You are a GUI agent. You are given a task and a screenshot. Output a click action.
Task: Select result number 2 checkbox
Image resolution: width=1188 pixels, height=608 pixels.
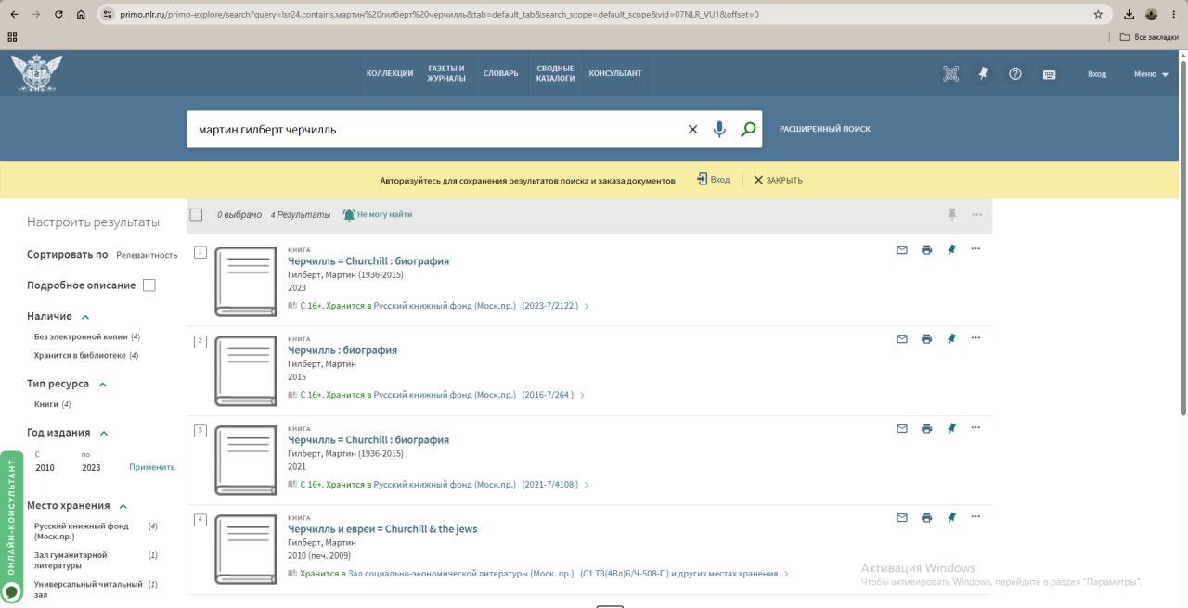click(x=200, y=341)
